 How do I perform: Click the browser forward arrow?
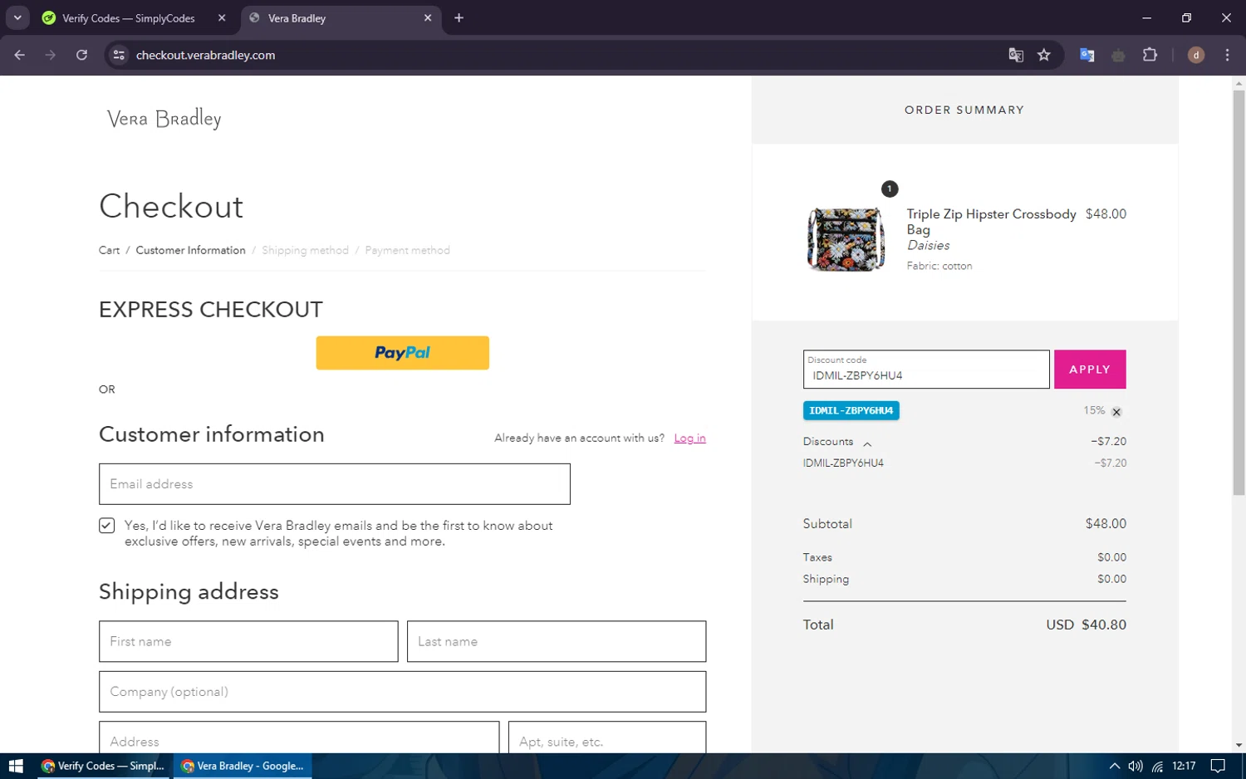51,55
